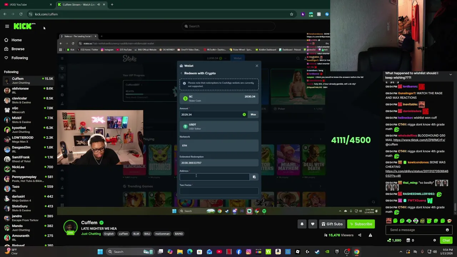Share the stream via share icon
The width and height of the screenshot is (457, 257).
360,235
